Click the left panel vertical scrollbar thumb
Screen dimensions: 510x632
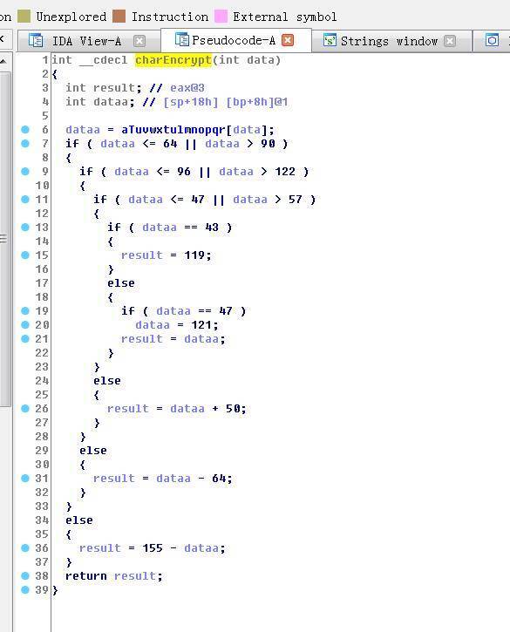click(x=5, y=240)
